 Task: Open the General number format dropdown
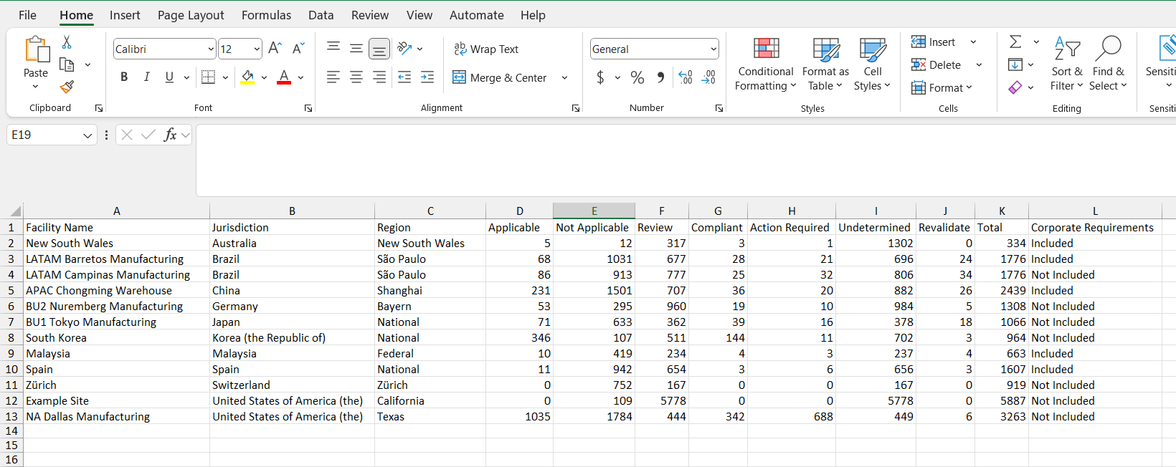pos(713,49)
